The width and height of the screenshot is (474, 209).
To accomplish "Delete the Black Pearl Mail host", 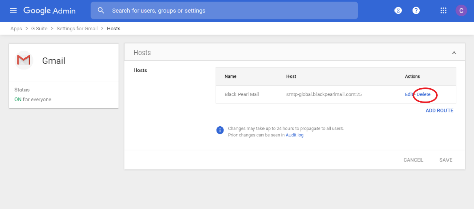I will pos(424,94).
